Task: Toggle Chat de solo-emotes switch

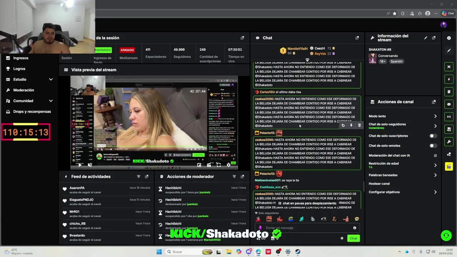Action: point(433,146)
